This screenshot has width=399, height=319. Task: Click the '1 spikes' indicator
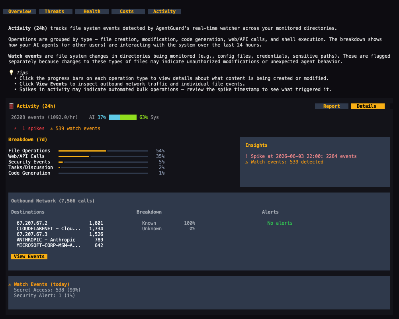click(33, 128)
